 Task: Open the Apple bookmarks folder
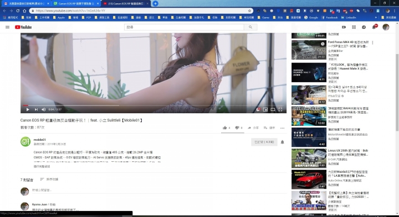[59, 18]
